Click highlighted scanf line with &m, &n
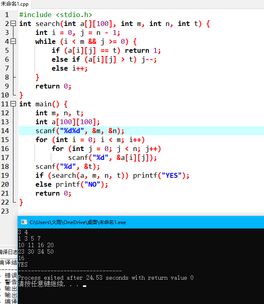264x304 pixels. pyautogui.click(x=80, y=131)
